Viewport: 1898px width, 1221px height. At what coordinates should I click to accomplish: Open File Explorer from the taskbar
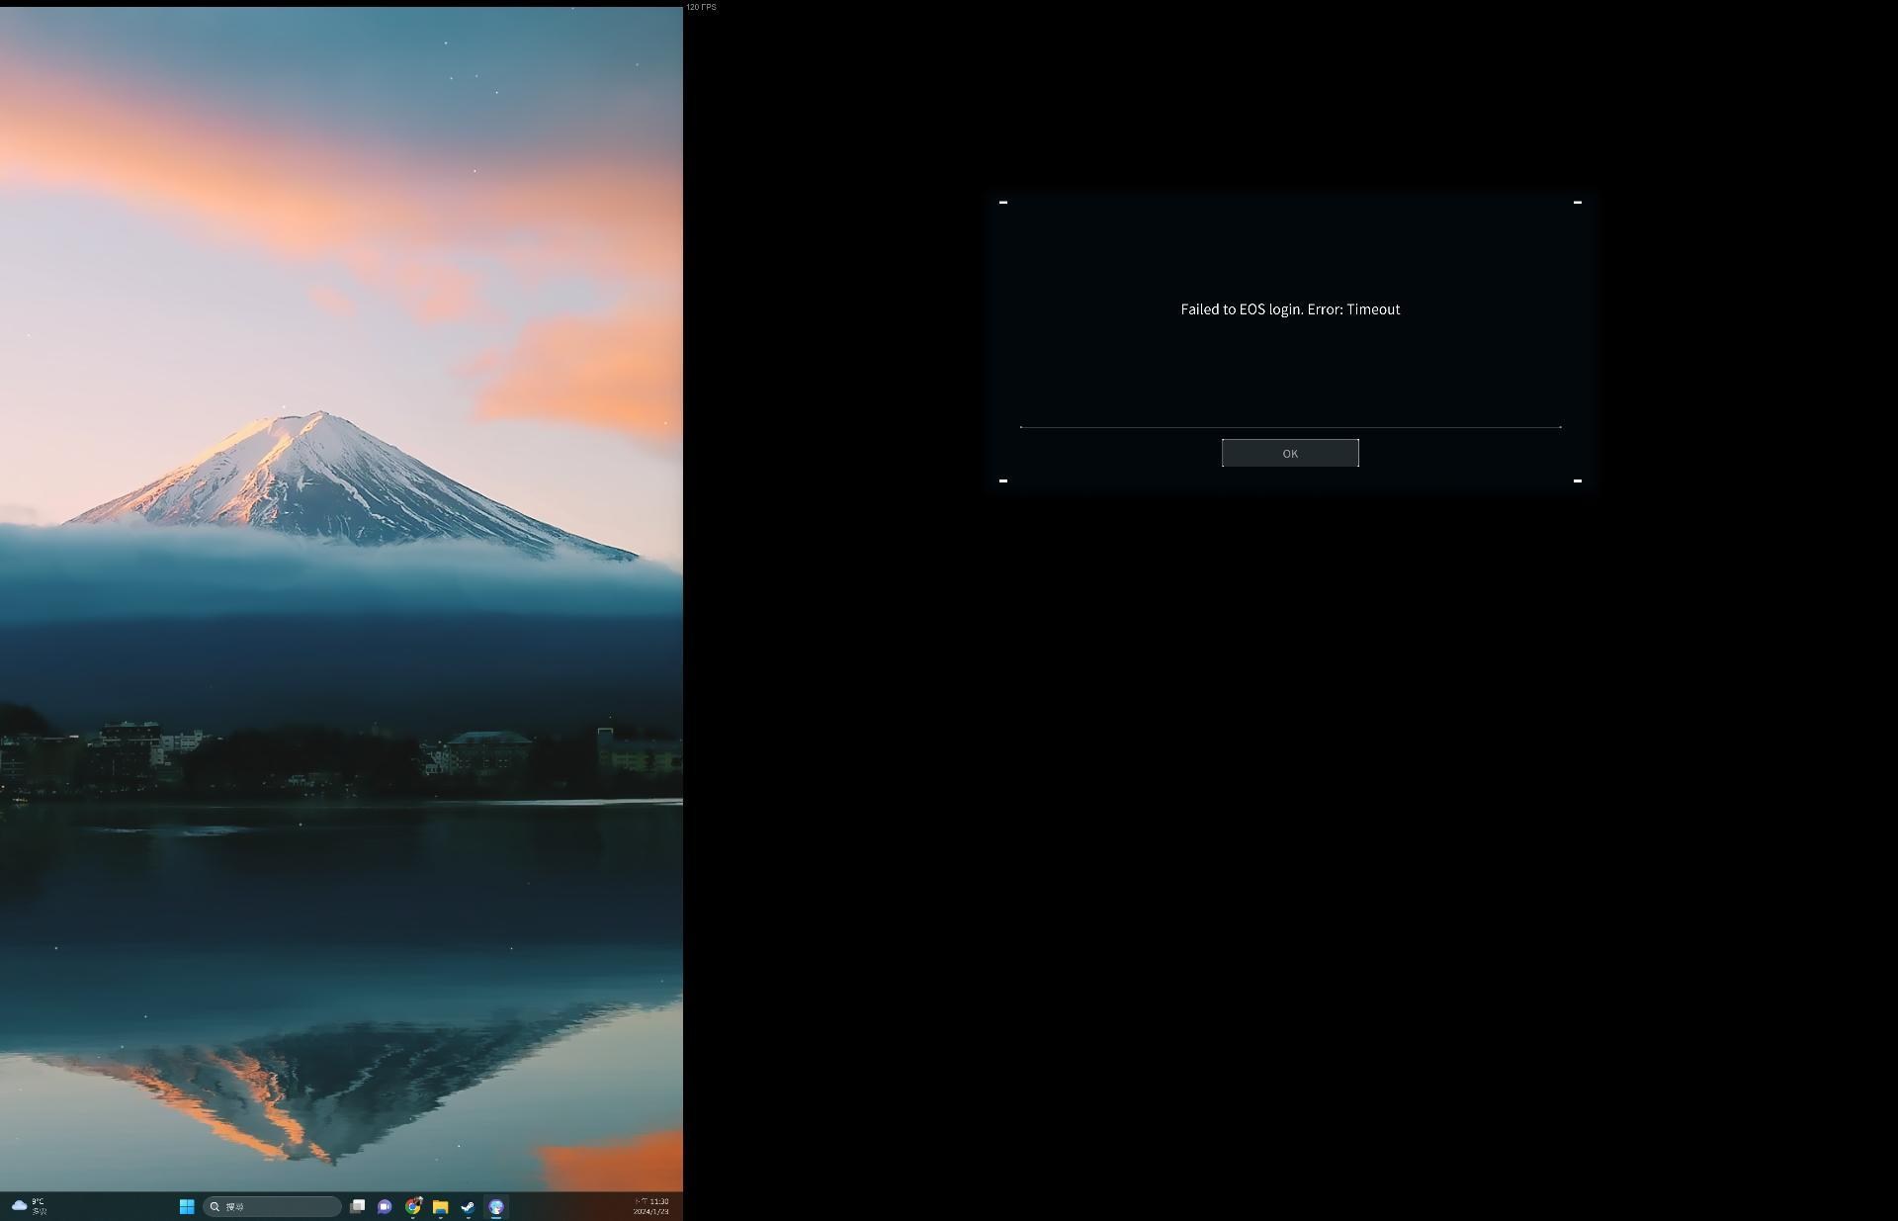pyautogui.click(x=441, y=1206)
